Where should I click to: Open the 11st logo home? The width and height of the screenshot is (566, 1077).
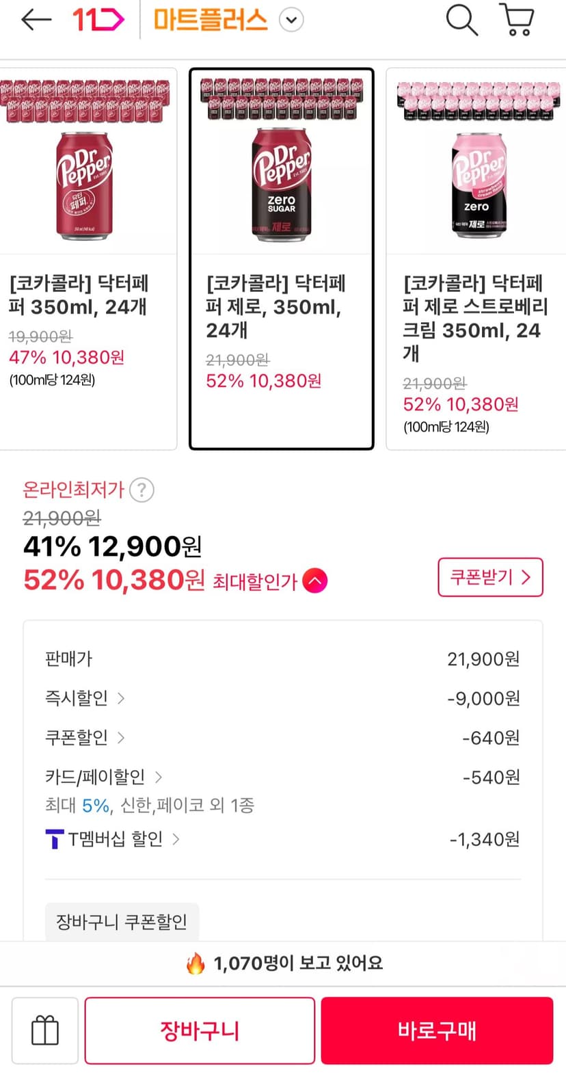[98, 20]
